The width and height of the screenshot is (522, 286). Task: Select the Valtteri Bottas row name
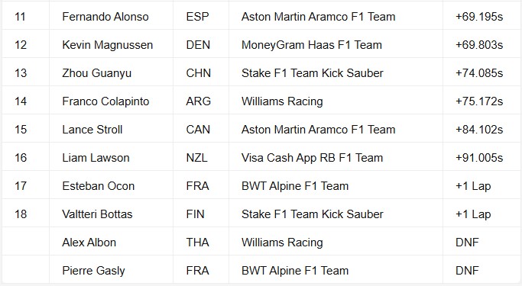(97, 214)
